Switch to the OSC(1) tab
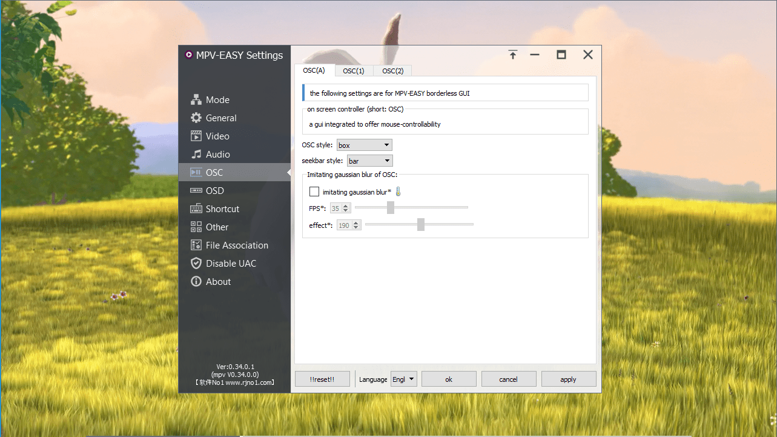The image size is (777, 437). click(354, 71)
